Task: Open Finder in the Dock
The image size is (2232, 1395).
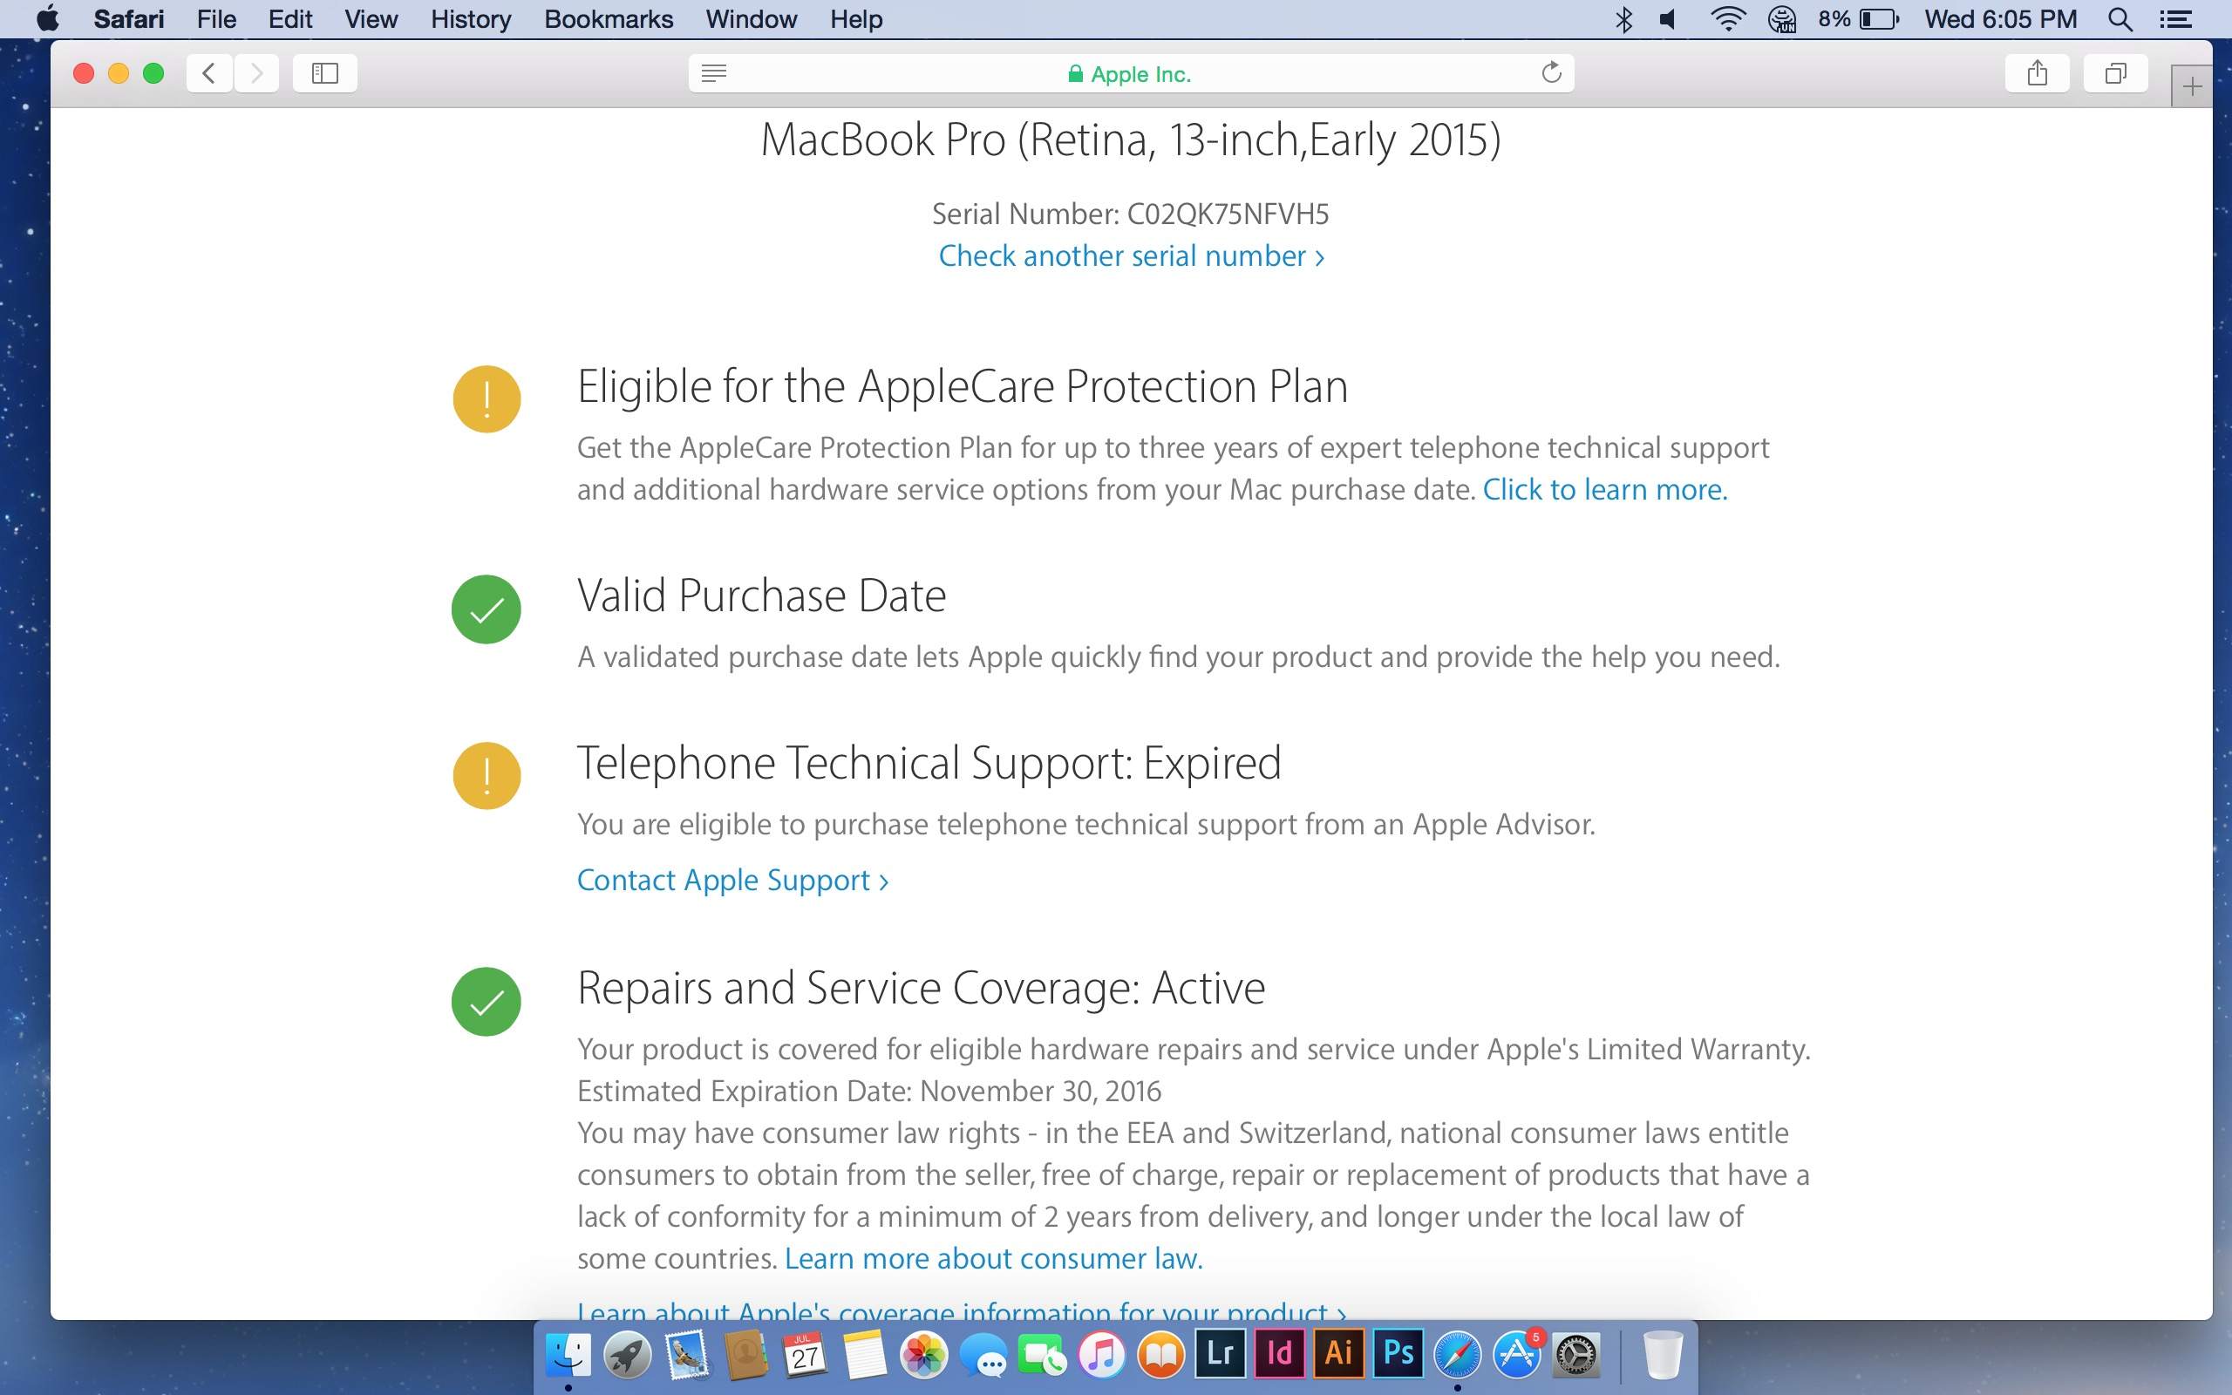Action: tap(568, 1353)
